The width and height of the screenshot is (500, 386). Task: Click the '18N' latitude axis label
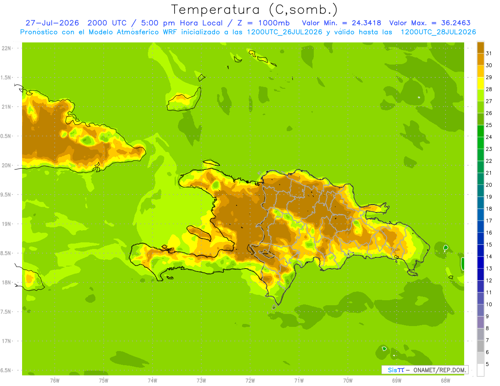click(x=6, y=282)
